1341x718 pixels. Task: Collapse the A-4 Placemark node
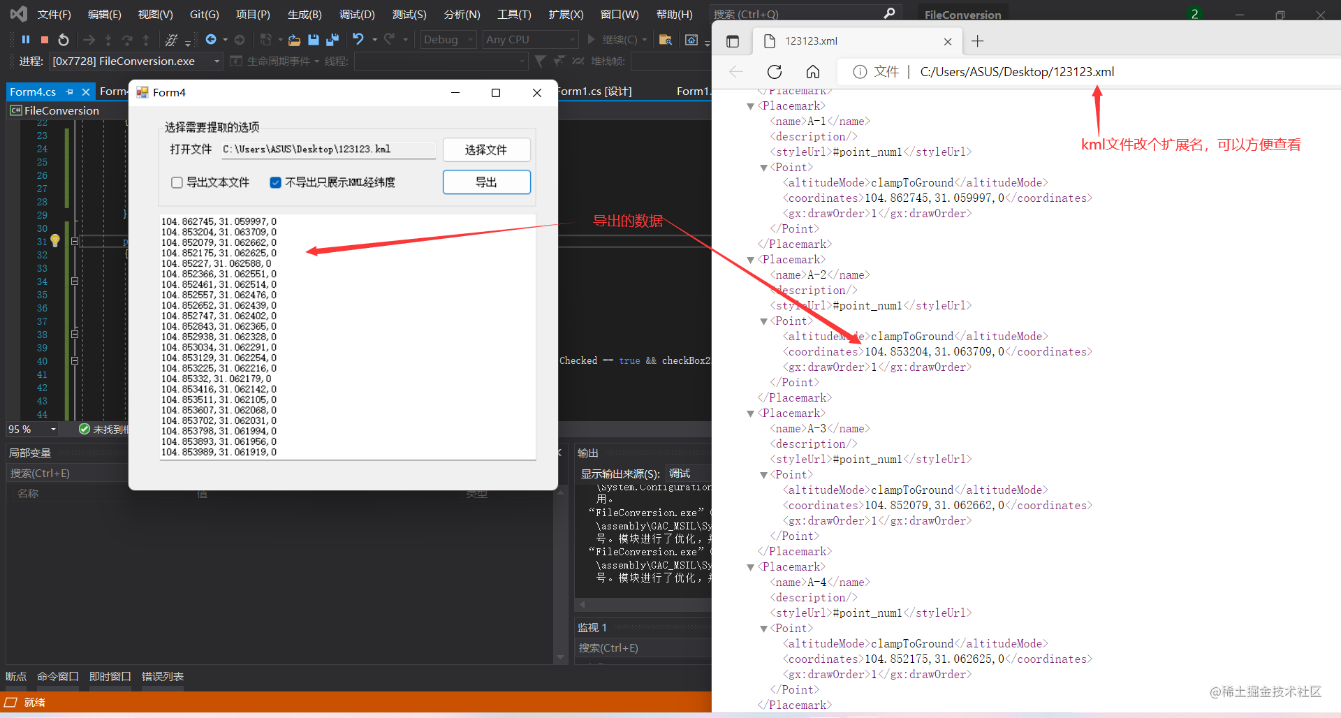click(751, 568)
